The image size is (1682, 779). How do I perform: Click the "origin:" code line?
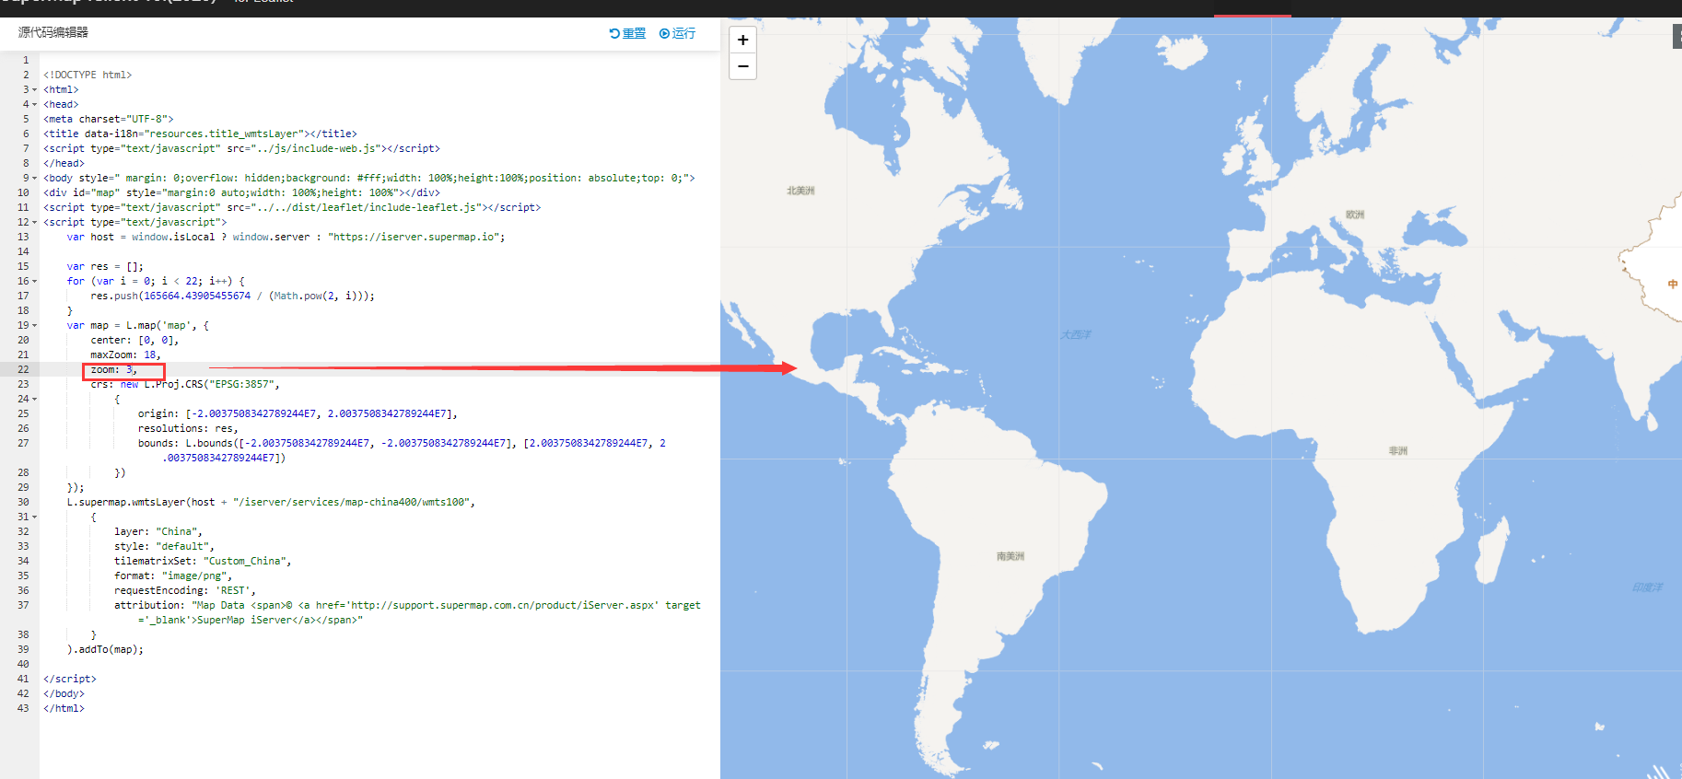(298, 413)
